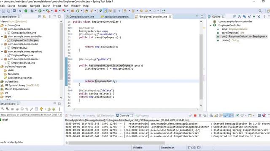Click Remove All Terminated Launches in Console

(x=205, y=116)
